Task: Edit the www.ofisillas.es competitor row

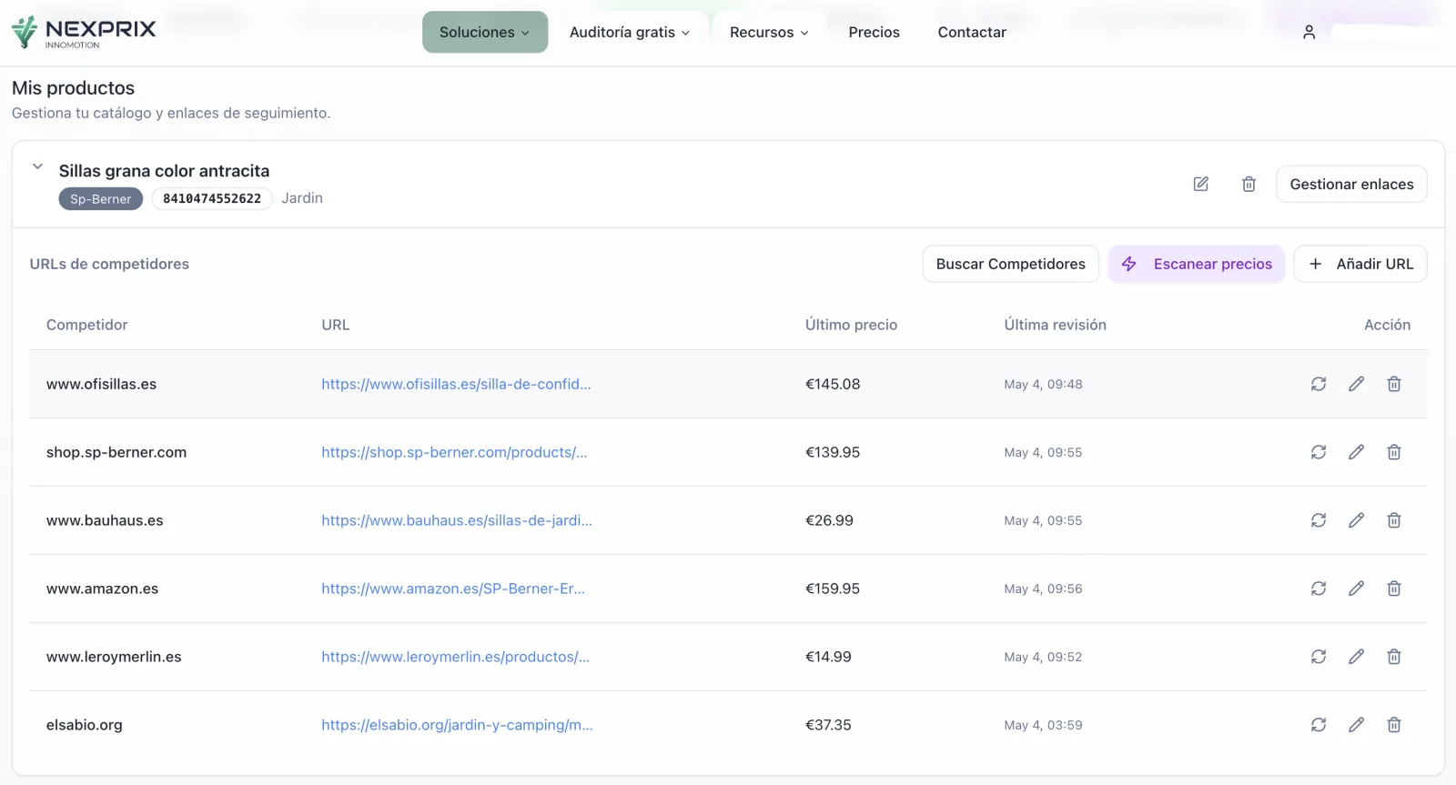Action: pyautogui.click(x=1356, y=384)
